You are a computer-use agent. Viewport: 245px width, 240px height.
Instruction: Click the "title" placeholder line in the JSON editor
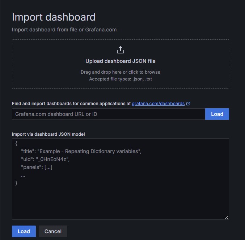81,151
